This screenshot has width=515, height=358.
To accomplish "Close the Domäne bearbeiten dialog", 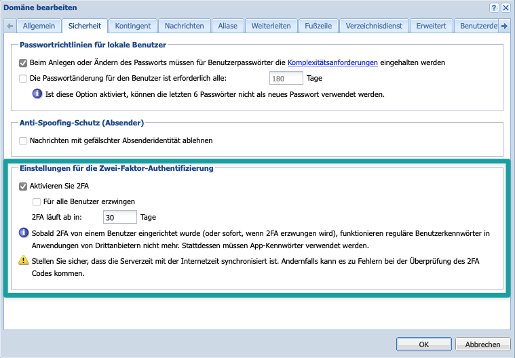I will pos(506,8).
